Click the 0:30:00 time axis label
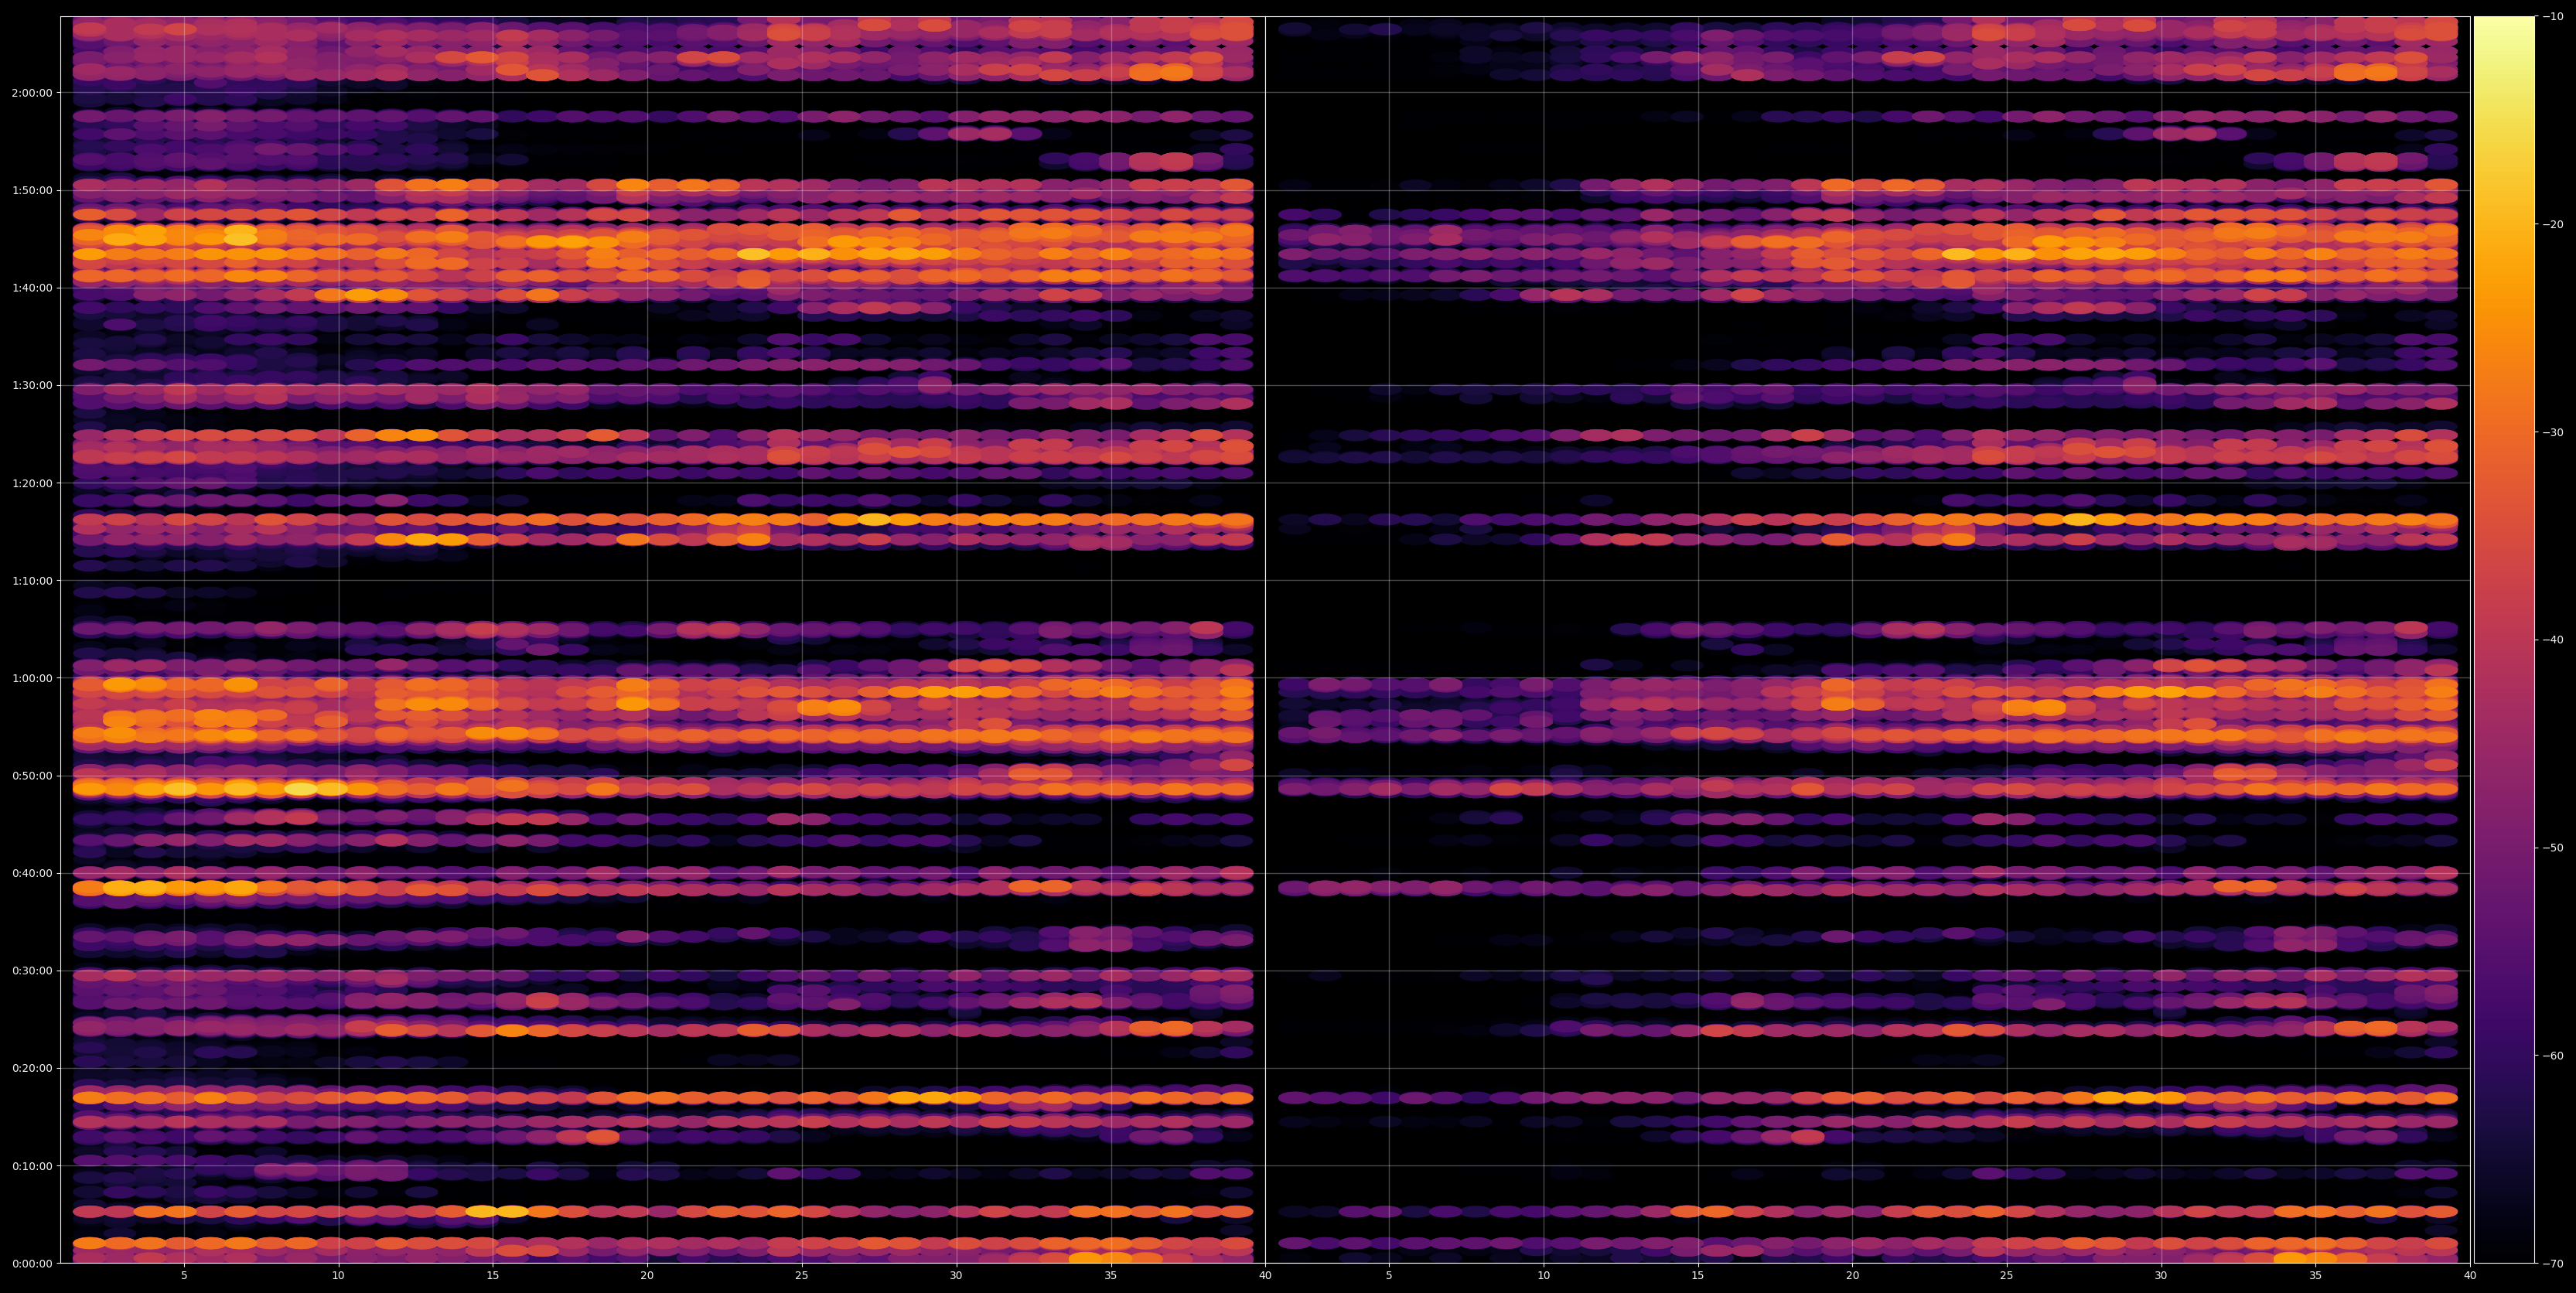The image size is (2576, 1293). (x=32, y=971)
